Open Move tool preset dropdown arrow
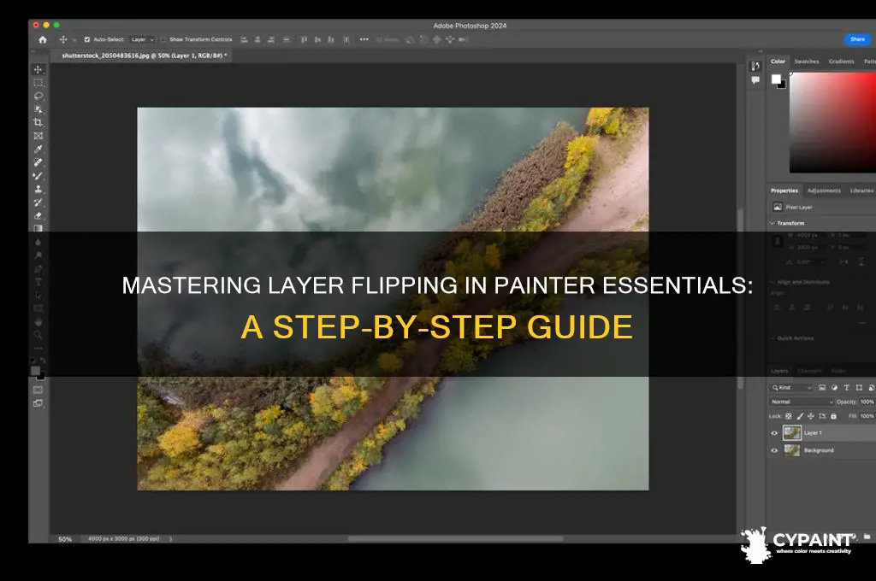 point(74,40)
